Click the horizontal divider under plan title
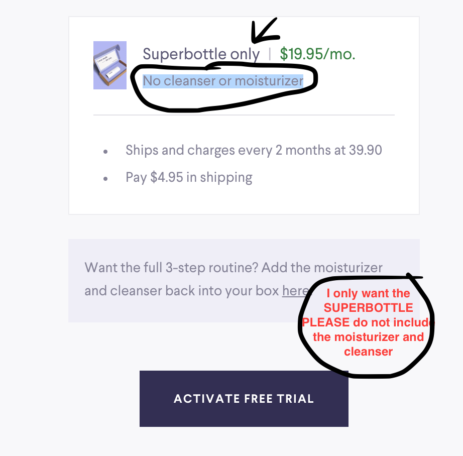Screen dimensions: 463x456 244,115
